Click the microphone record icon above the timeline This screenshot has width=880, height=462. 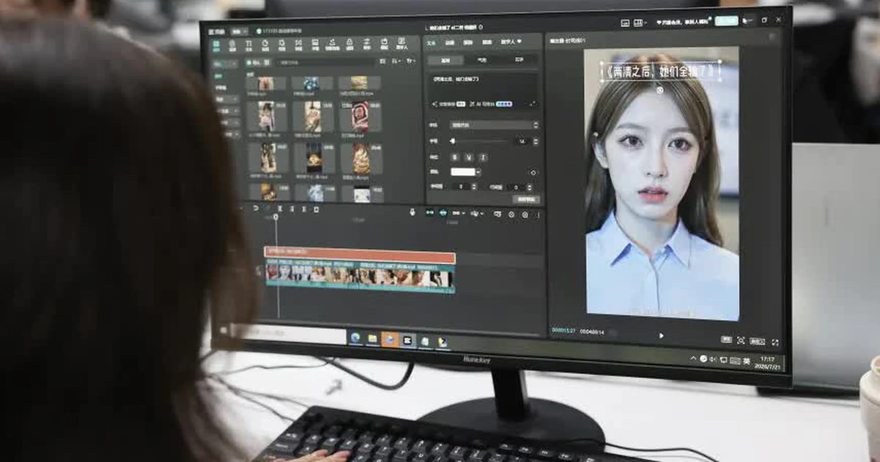point(412,212)
